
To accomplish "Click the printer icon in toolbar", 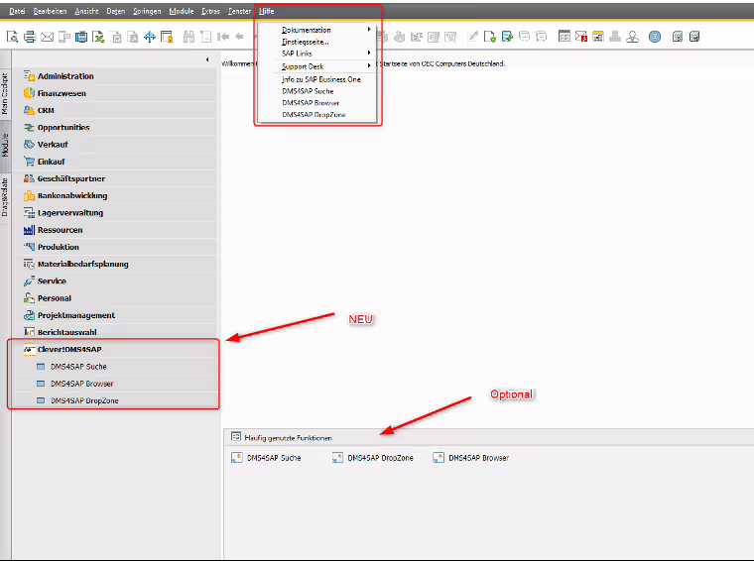I will (30, 37).
